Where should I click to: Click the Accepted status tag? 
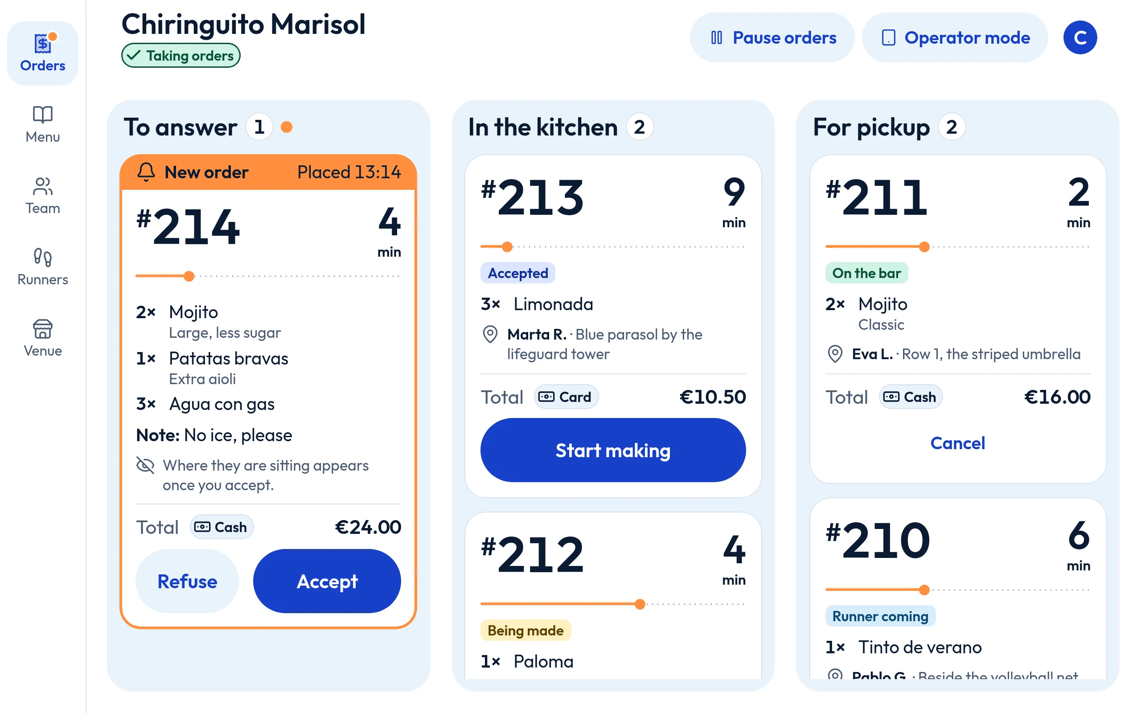pos(518,273)
